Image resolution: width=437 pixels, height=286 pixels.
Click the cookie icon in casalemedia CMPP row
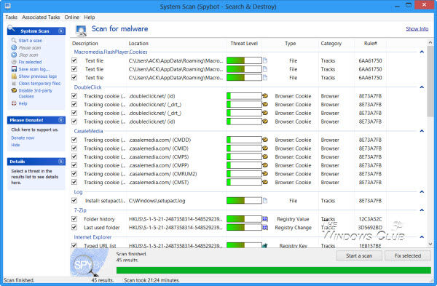(265, 165)
